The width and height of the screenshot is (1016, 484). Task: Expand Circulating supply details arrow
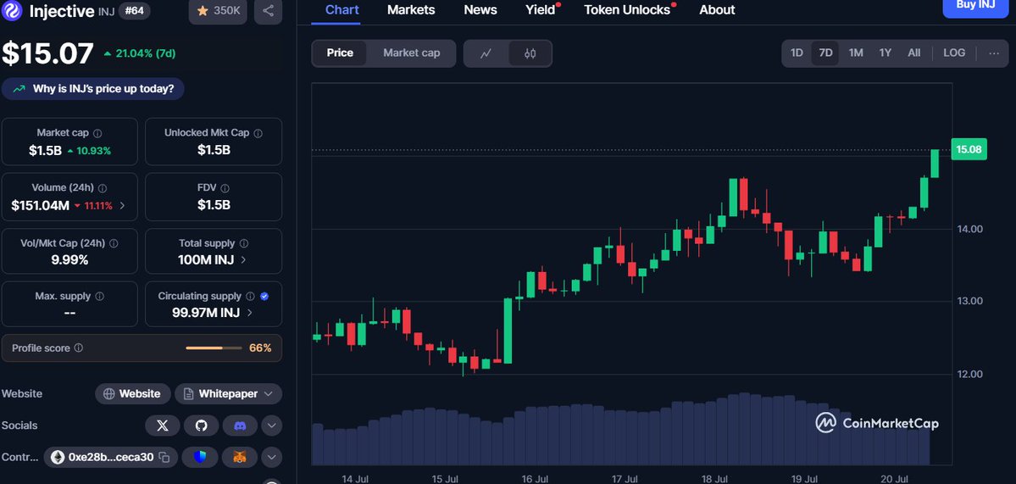[x=250, y=313]
